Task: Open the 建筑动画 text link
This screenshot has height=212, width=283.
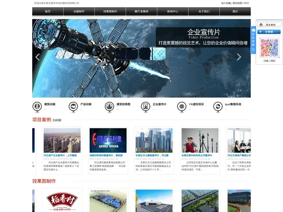Action: pos(50,104)
